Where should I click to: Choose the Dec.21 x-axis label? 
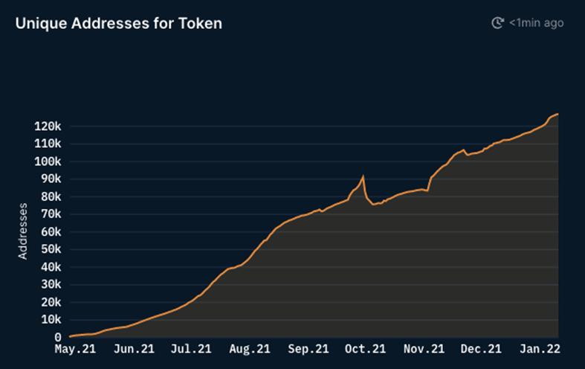click(x=481, y=348)
